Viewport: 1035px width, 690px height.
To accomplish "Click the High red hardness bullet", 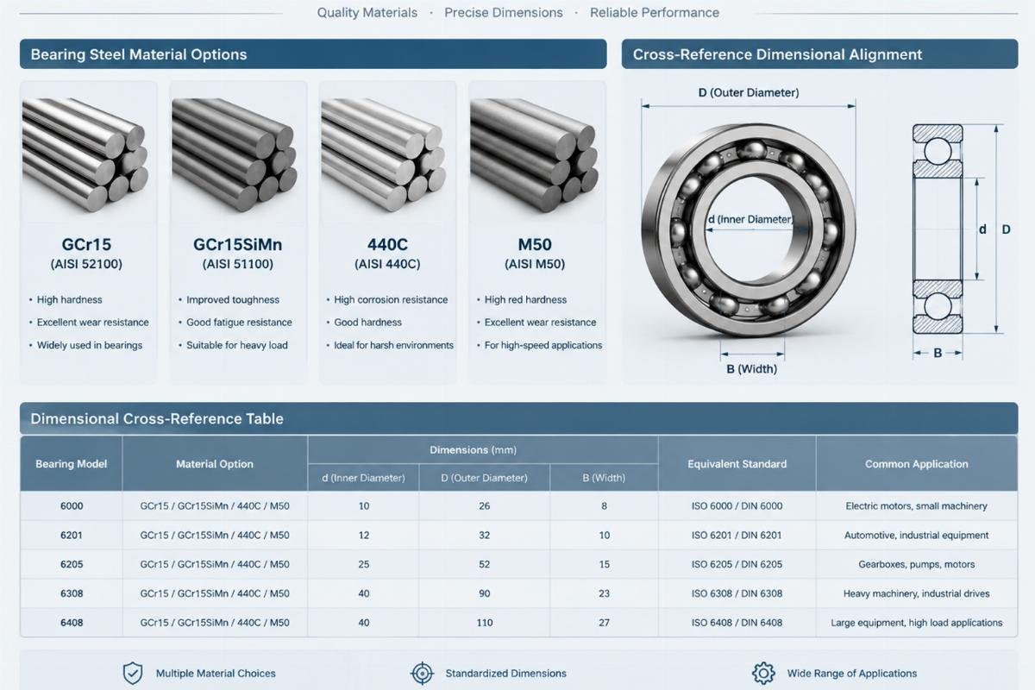I will pyautogui.click(x=525, y=300).
